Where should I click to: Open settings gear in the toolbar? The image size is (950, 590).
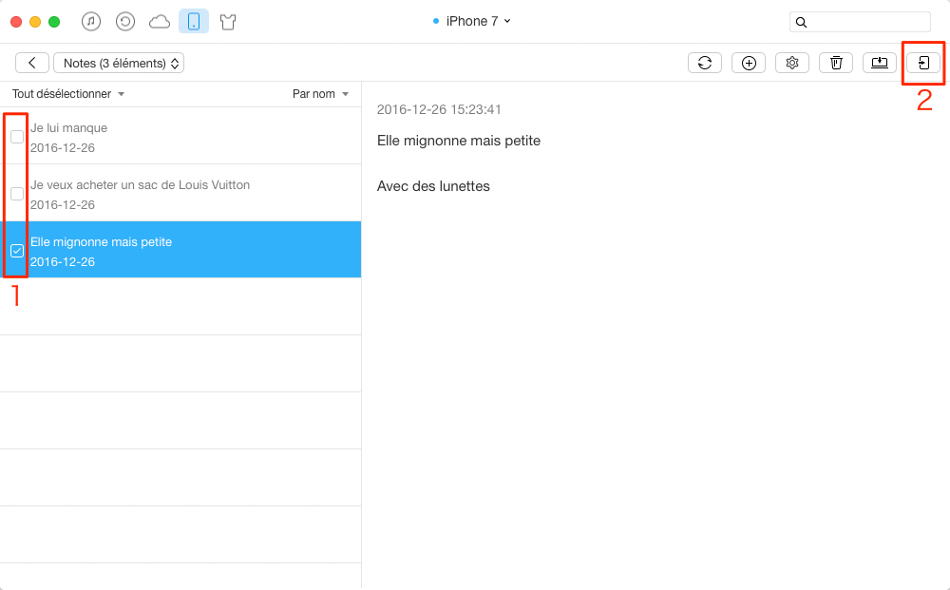tap(792, 63)
